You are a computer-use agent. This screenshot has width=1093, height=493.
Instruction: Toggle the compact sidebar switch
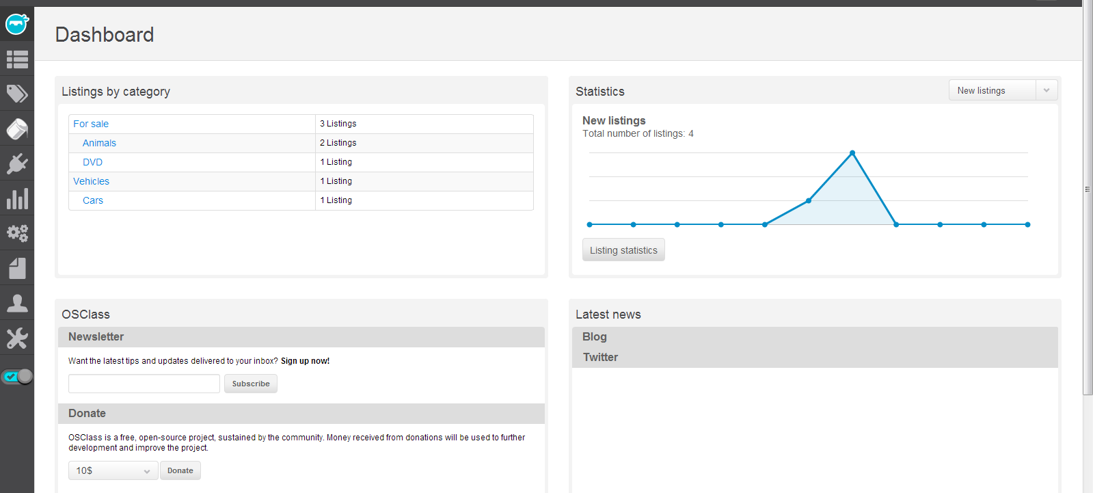[x=17, y=376]
